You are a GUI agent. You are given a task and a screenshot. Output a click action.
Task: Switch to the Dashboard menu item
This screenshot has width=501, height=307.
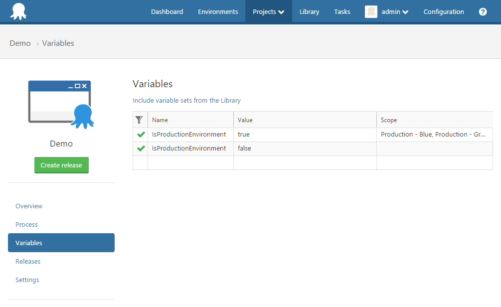pos(167,11)
